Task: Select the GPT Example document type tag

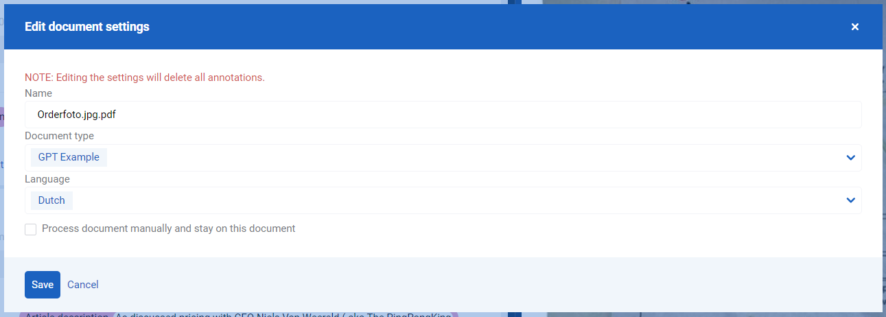Action: click(69, 157)
